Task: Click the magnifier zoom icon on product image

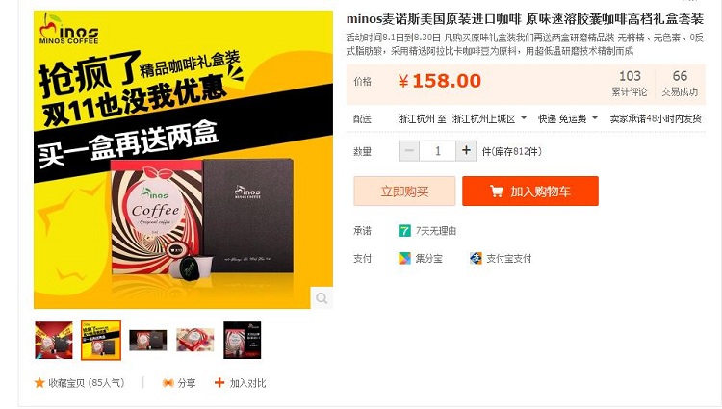Action: pos(322,298)
